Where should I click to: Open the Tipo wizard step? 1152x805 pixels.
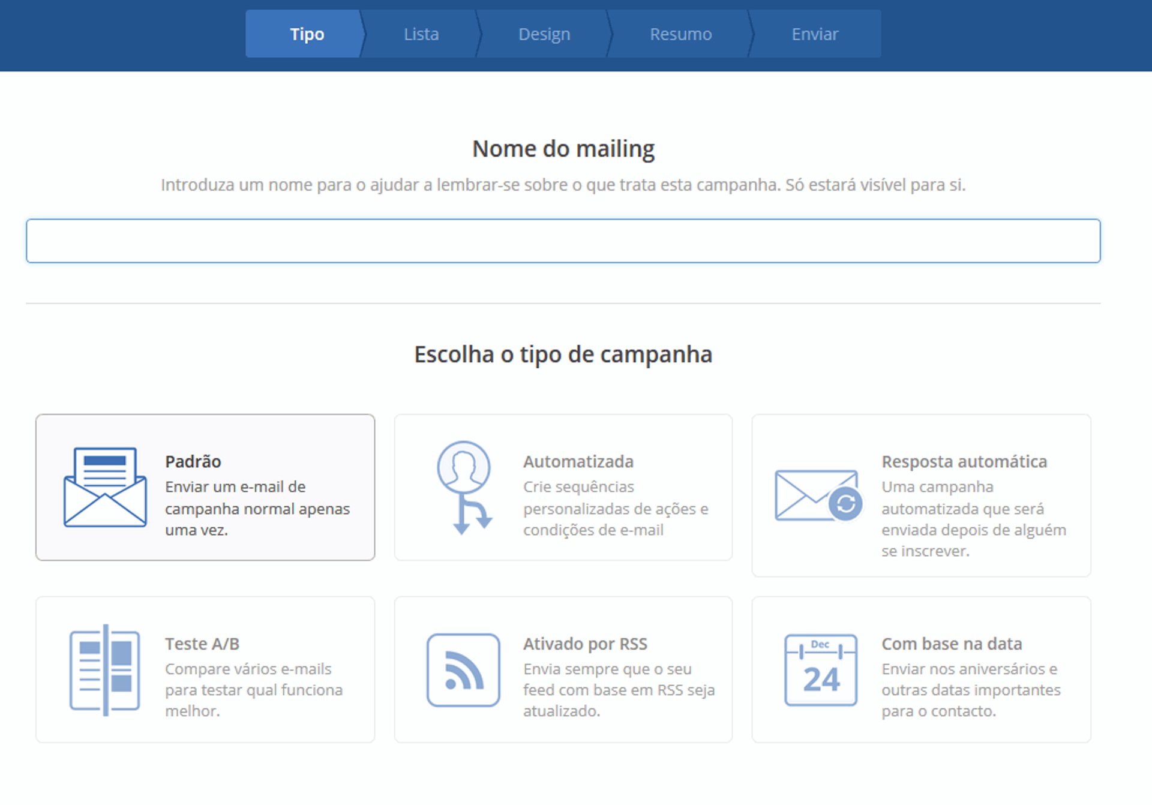(307, 34)
